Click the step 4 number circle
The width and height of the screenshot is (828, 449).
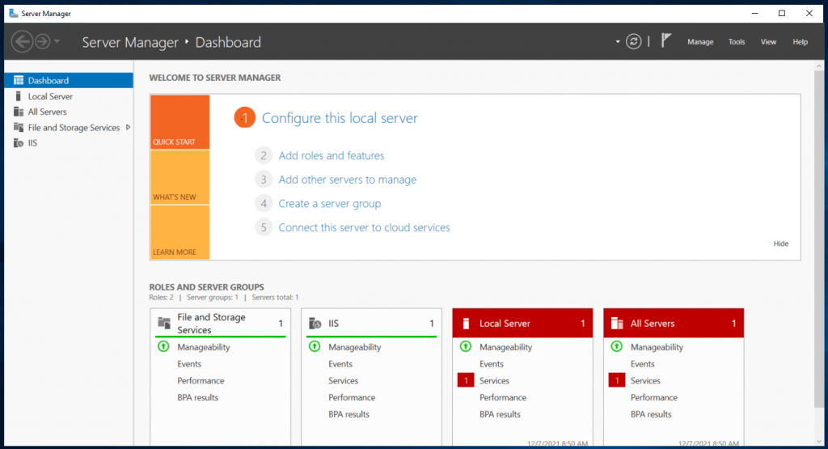(x=264, y=203)
